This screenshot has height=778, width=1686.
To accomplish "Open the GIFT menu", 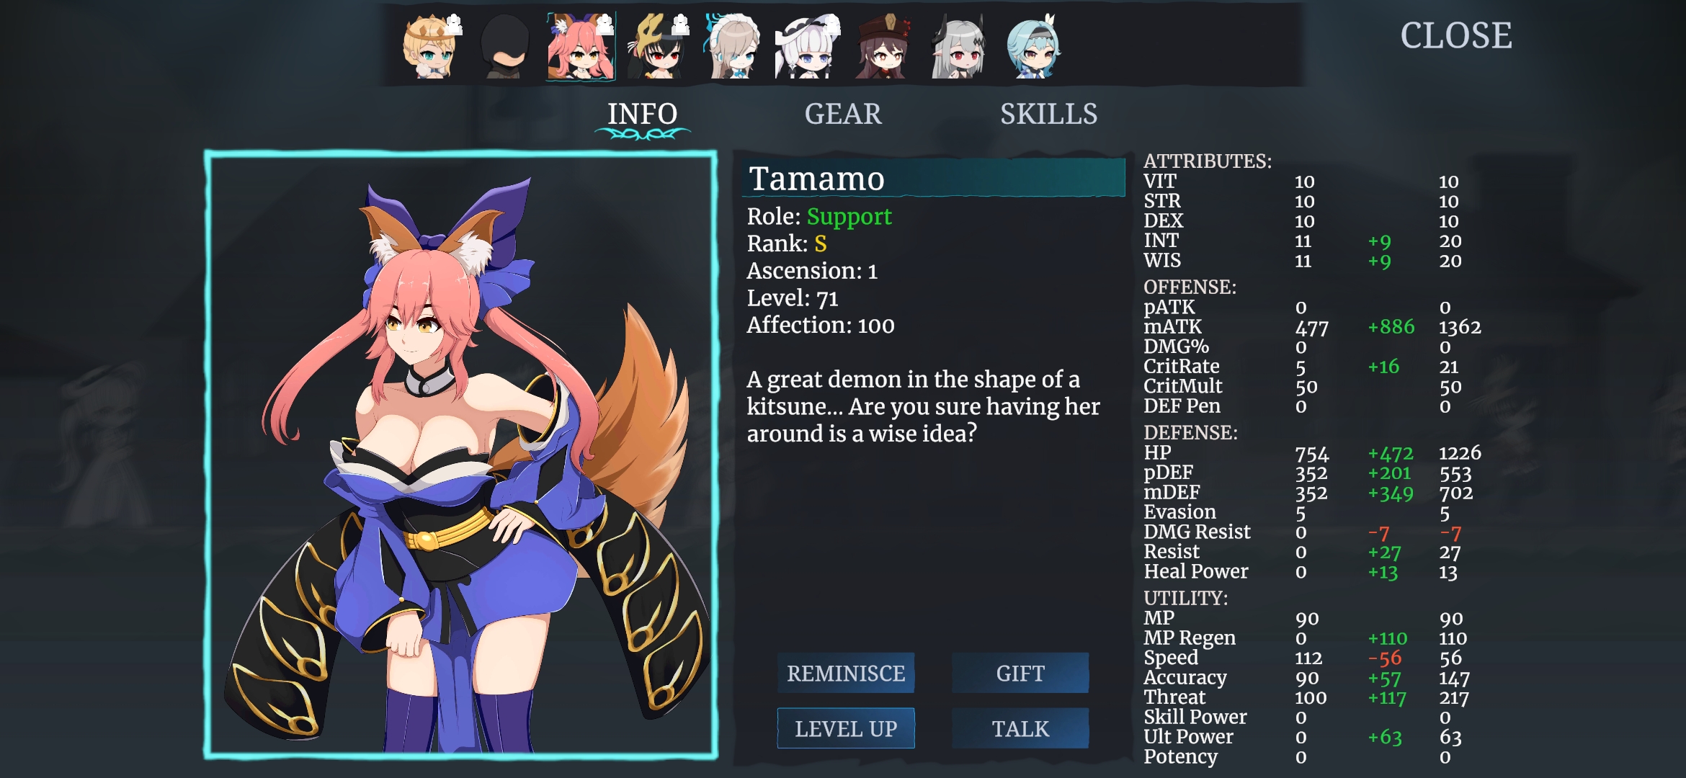I will [x=1020, y=673].
